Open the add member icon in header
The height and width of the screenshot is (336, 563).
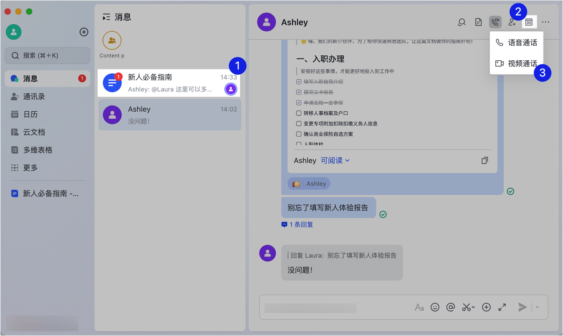[x=512, y=22]
